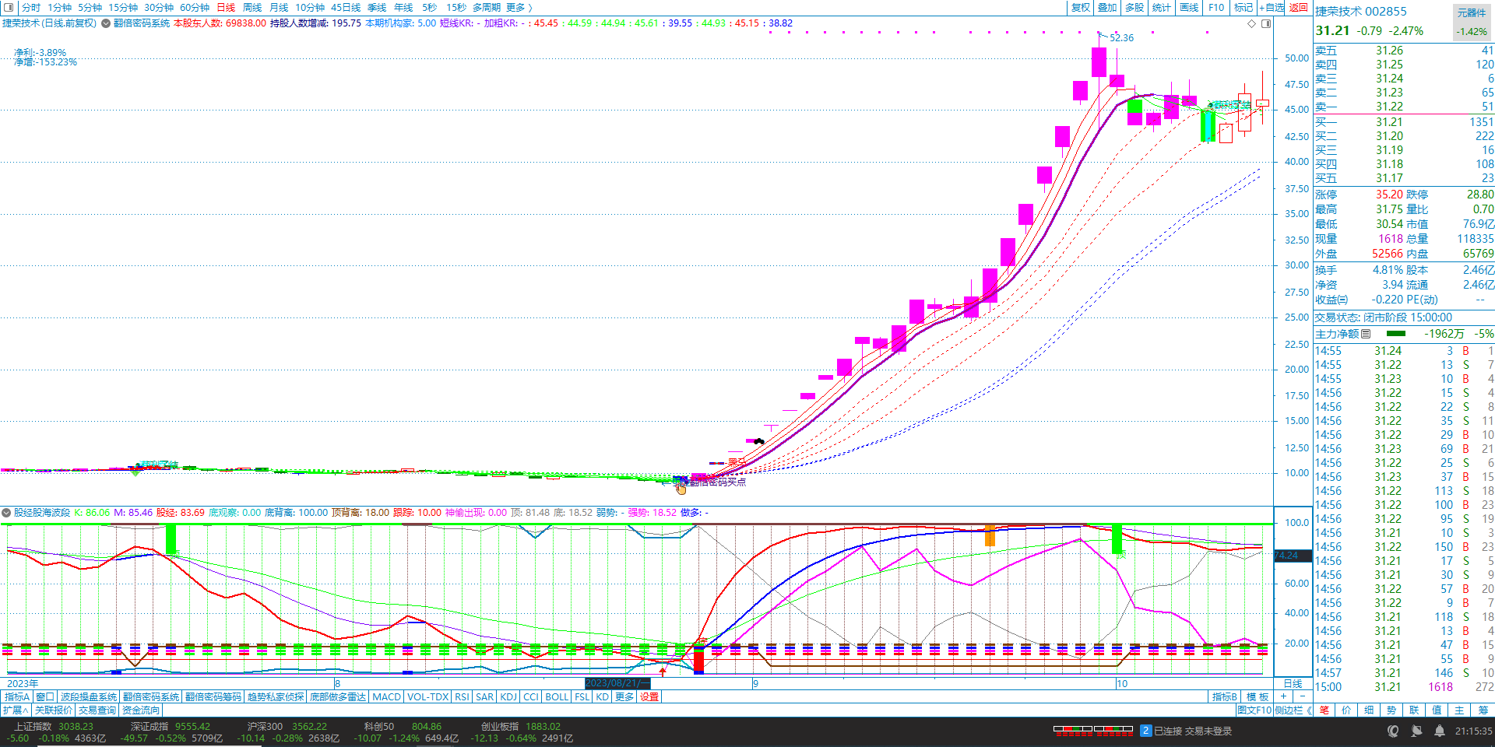Viewport: 1495px width, 747px height.
Task: Select the 波段操盘系统 indicator
Action: point(89,697)
